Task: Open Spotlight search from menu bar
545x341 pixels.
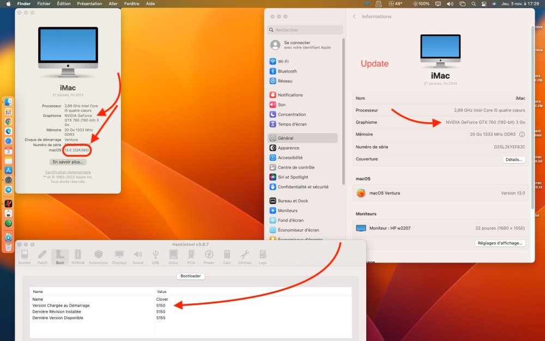Action: coord(474,3)
